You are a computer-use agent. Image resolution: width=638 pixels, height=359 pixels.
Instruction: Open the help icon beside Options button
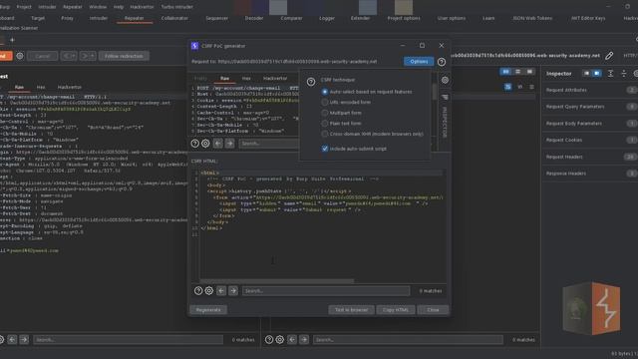coord(442,62)
